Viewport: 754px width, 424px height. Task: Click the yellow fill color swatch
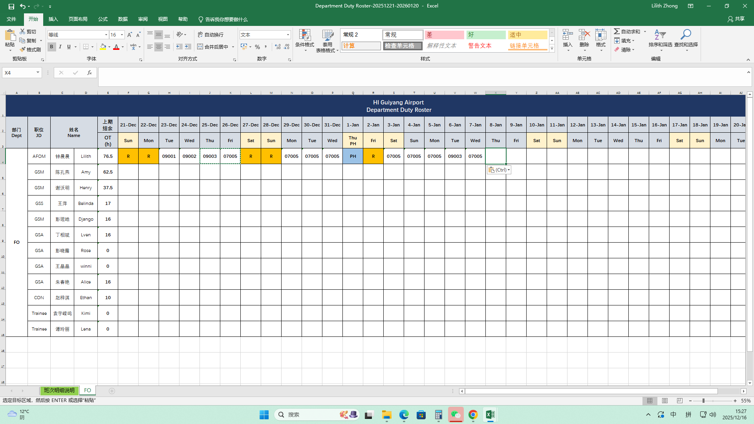pos(103,47)
